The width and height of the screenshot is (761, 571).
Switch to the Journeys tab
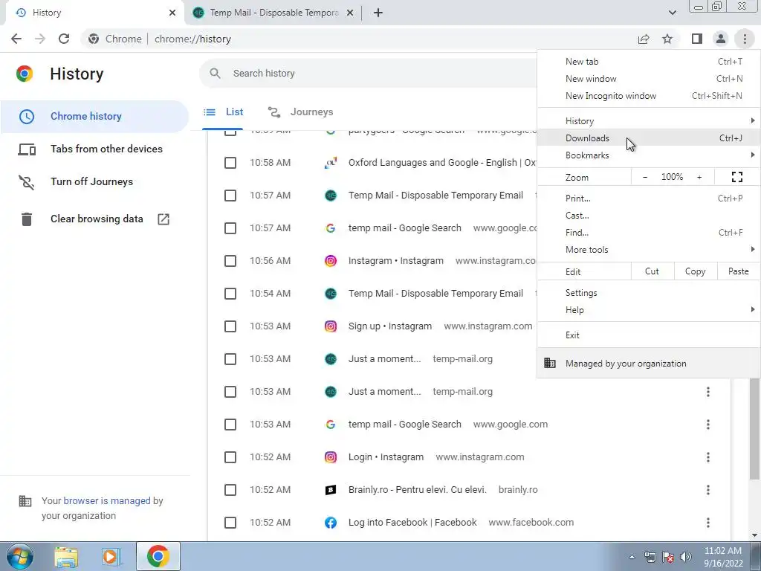tap(300, 112)
